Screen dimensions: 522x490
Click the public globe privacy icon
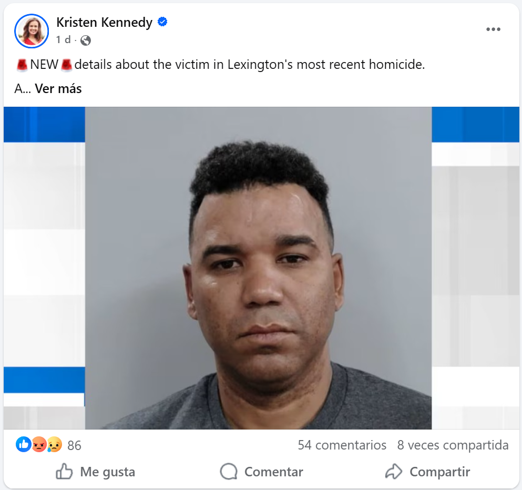click(x=86, y=40)
